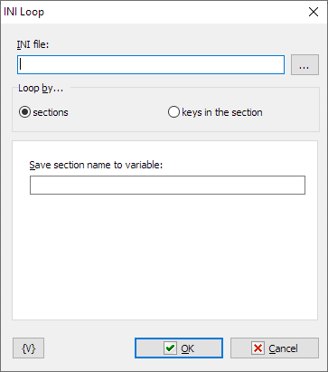Close the INI Loop dialog window
The width and height of the screenshot is (328, 372).
pos(314,12)
